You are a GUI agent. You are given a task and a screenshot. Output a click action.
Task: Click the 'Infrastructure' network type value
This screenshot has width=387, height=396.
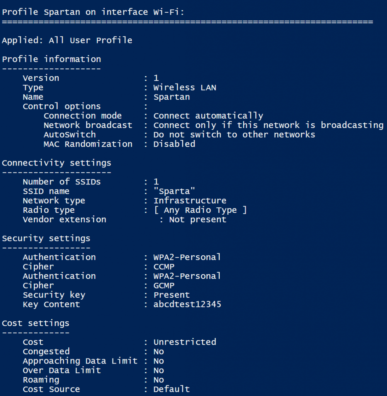[190, 201]
